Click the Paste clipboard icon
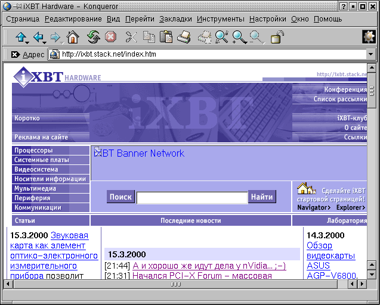The height and width of the screenshot is (305, 380). tap(166, 38)
